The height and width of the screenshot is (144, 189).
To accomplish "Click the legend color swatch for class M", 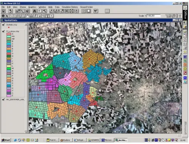I will 9,68.
